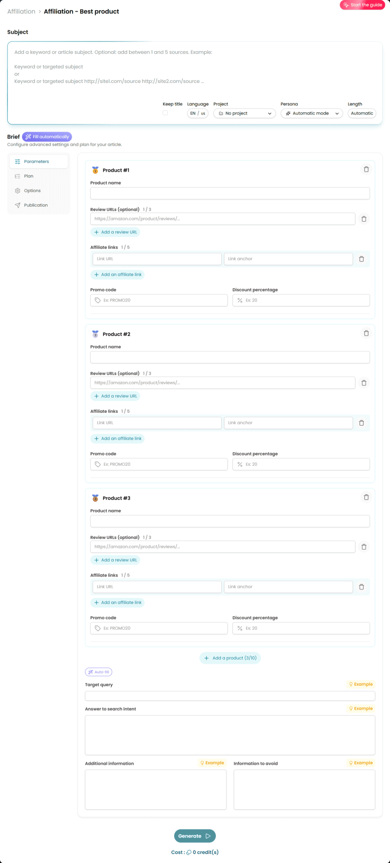The width and height of the screenshot is (390, 863).
Task: Click the Product #2 trash icon
Action: click(x=366, y=333)
